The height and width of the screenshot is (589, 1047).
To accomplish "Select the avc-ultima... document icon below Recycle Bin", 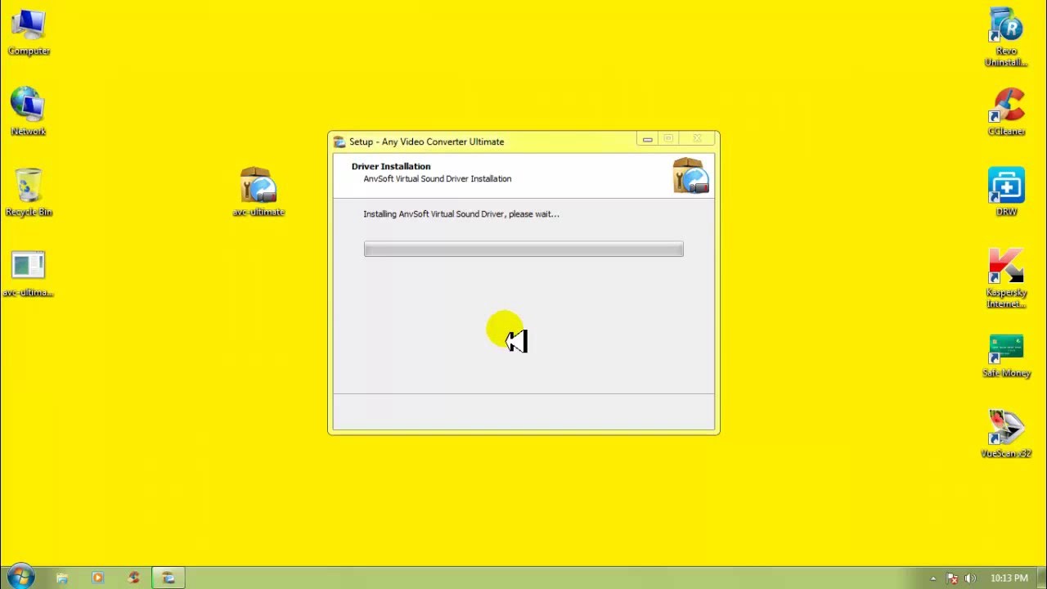I will (29, 273).
